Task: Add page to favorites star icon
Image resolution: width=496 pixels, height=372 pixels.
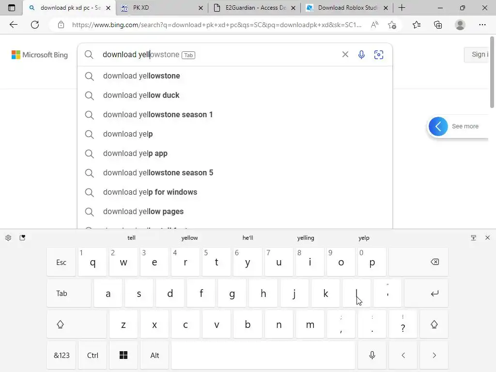Action: tap(392, 25)
